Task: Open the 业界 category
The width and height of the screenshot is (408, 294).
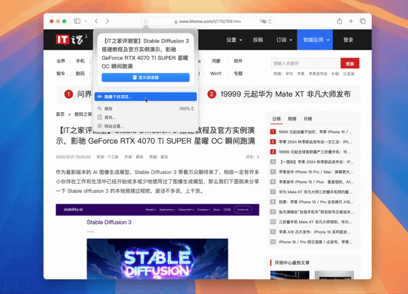Action: (x=61, y=61)
